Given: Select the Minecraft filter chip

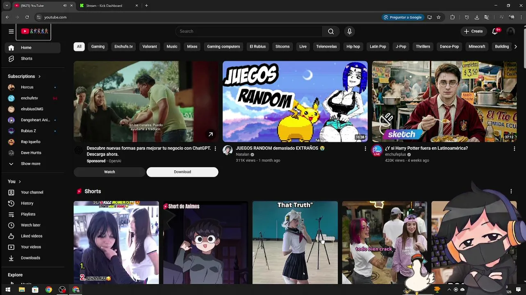Looking at the screenshot, I should click(477, 47).
